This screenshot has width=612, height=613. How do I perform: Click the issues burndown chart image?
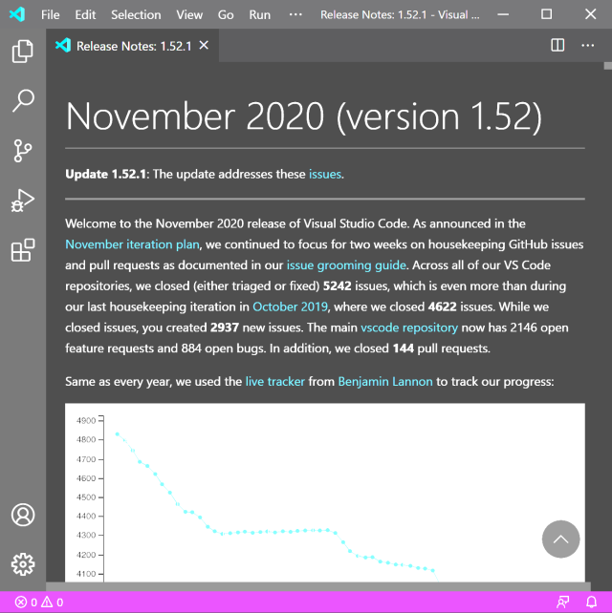pos(325,493)
